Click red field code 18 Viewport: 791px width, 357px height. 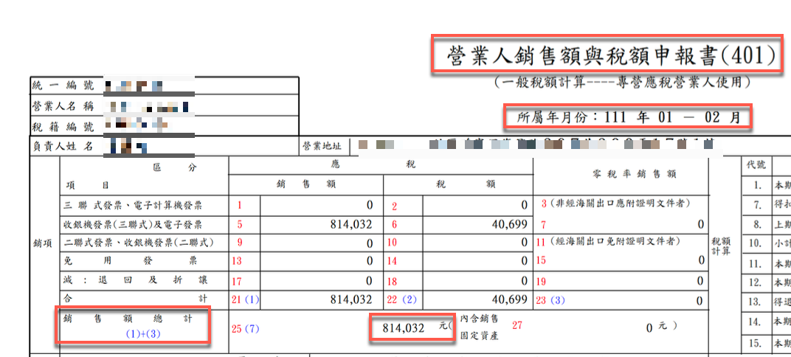pyautogui.click(x=393, y=281)
